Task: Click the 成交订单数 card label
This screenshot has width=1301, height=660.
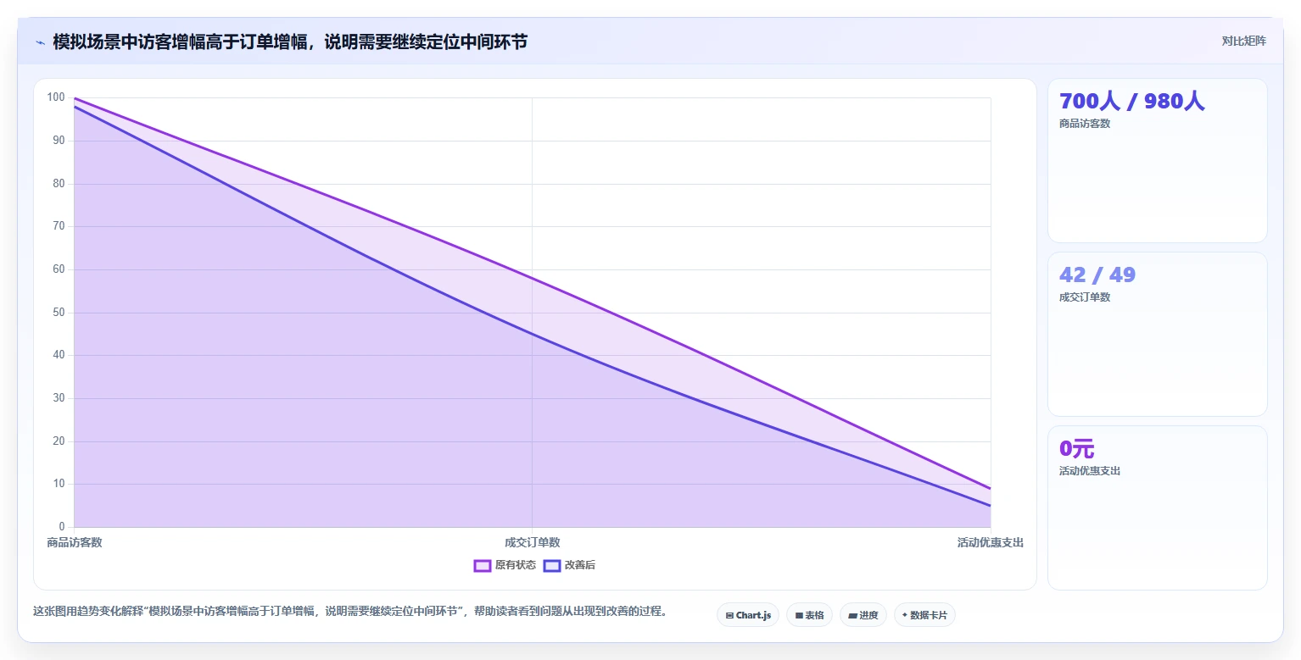Action: [1085, 297]
